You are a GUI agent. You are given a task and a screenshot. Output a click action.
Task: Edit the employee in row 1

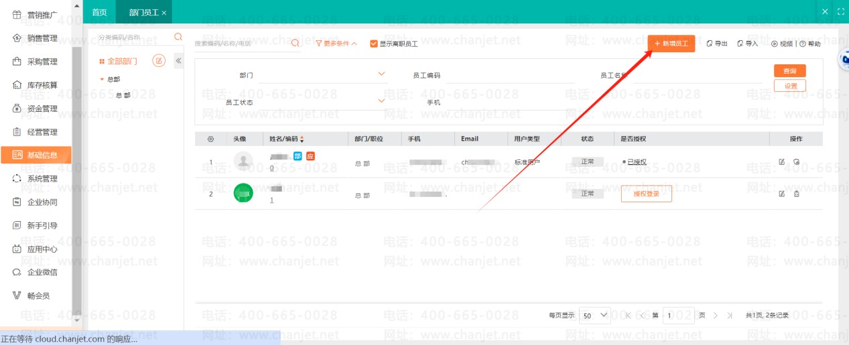781,161
